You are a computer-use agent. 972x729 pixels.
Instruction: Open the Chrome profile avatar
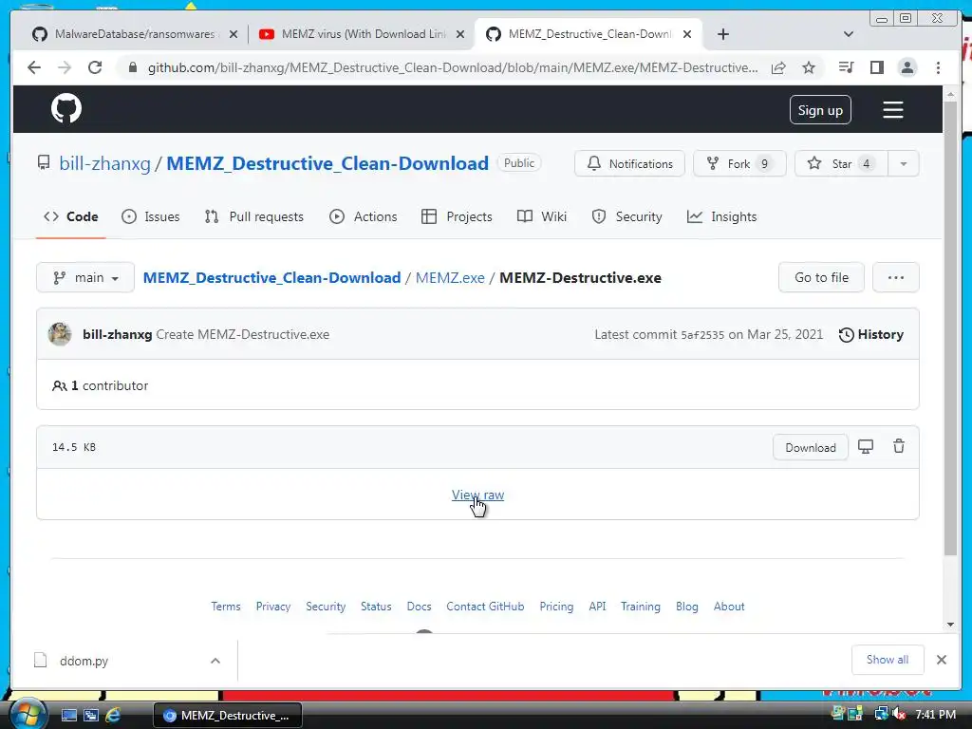(907, 67)
